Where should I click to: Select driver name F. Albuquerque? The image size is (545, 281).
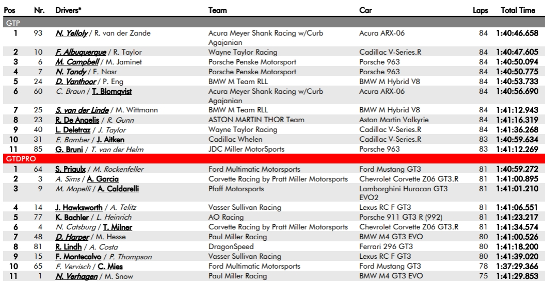point(81,52)
